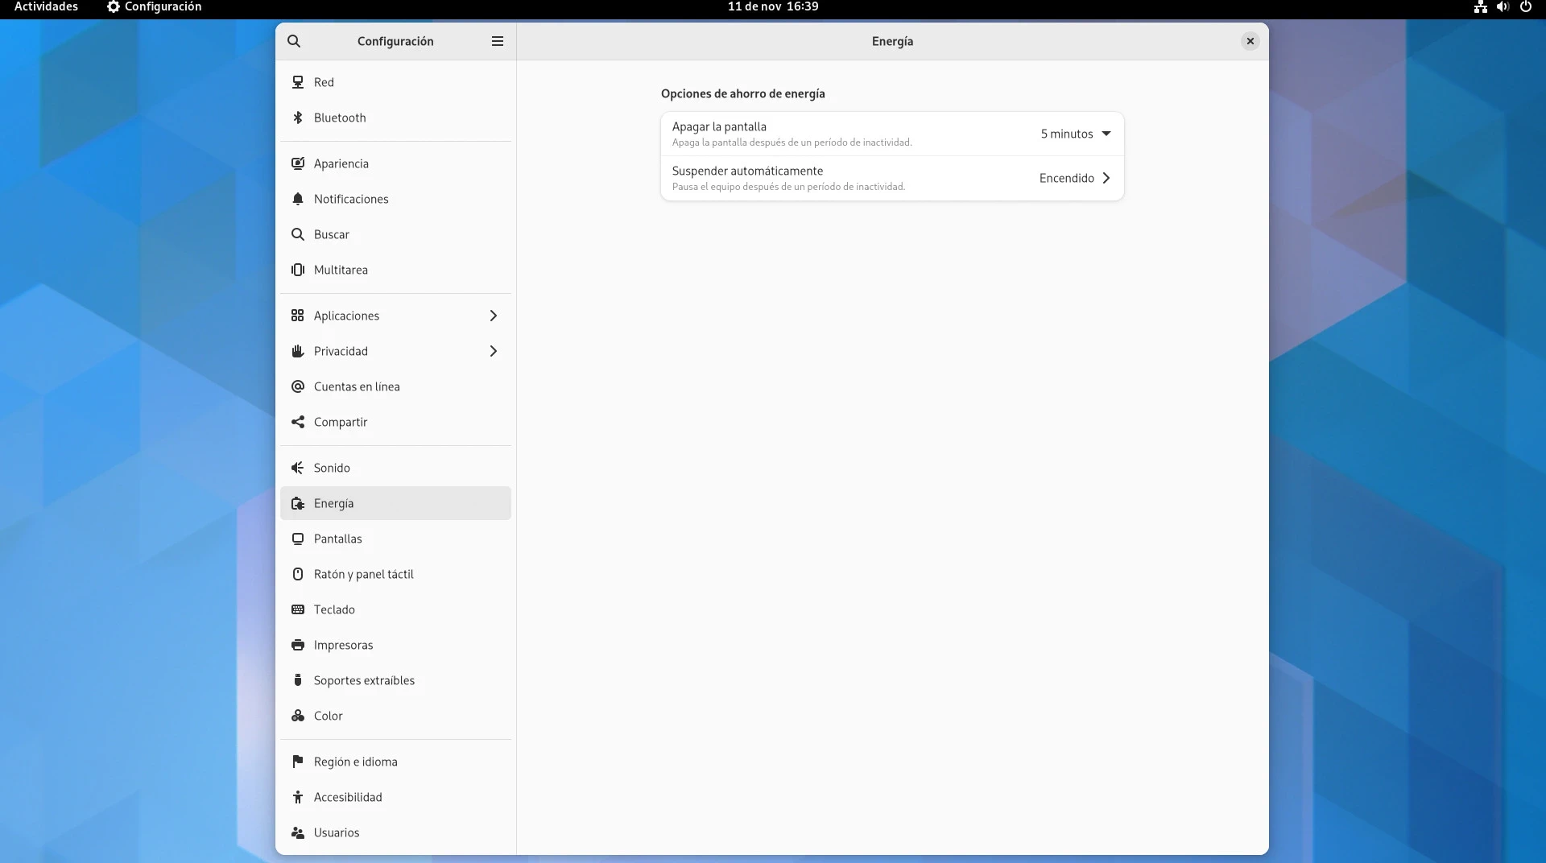Open the Suspender automáticamente settings row

click(891, 178)
